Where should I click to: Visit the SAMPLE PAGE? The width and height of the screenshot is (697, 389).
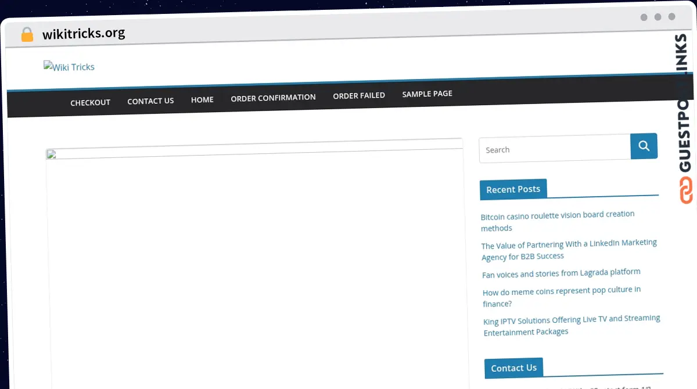pos(427,93)
